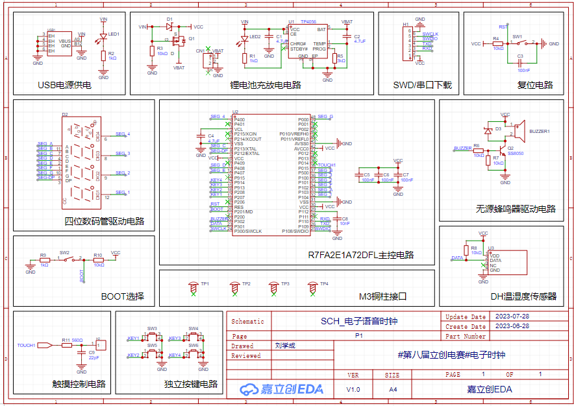574x406 pixels.
Task: Click the "#第八届立创电赛#电子时钟" text
Action: (451, 355)
